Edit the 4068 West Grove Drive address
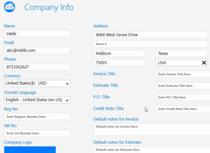 (x=150, y=35)
